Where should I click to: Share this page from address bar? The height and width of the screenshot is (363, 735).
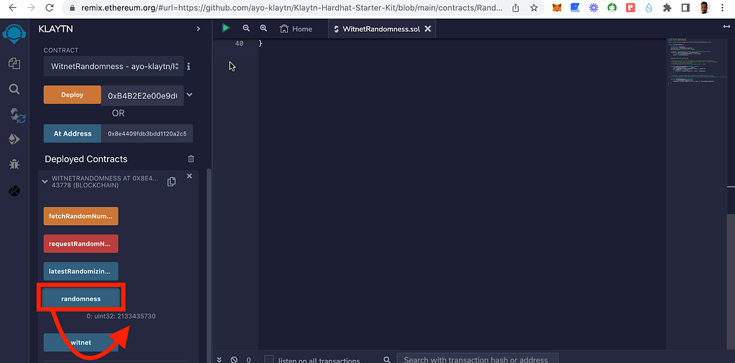(515, 8)
